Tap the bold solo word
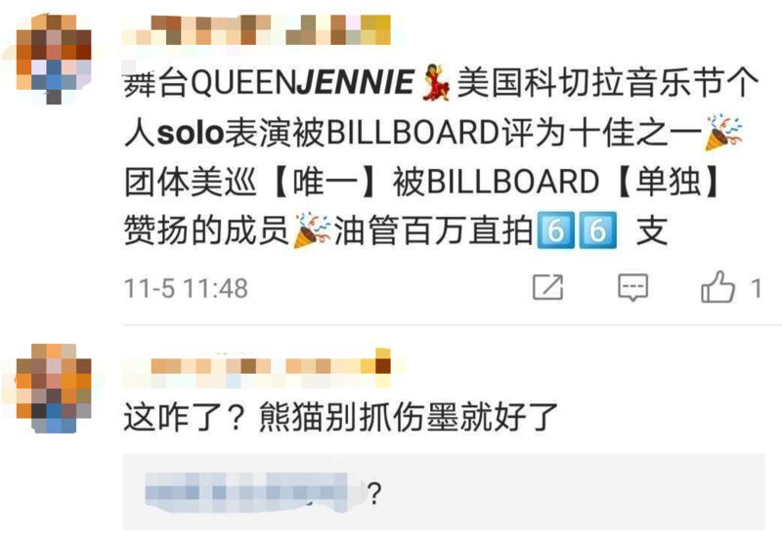Screen dimensions: 782x538 [190, 133]
